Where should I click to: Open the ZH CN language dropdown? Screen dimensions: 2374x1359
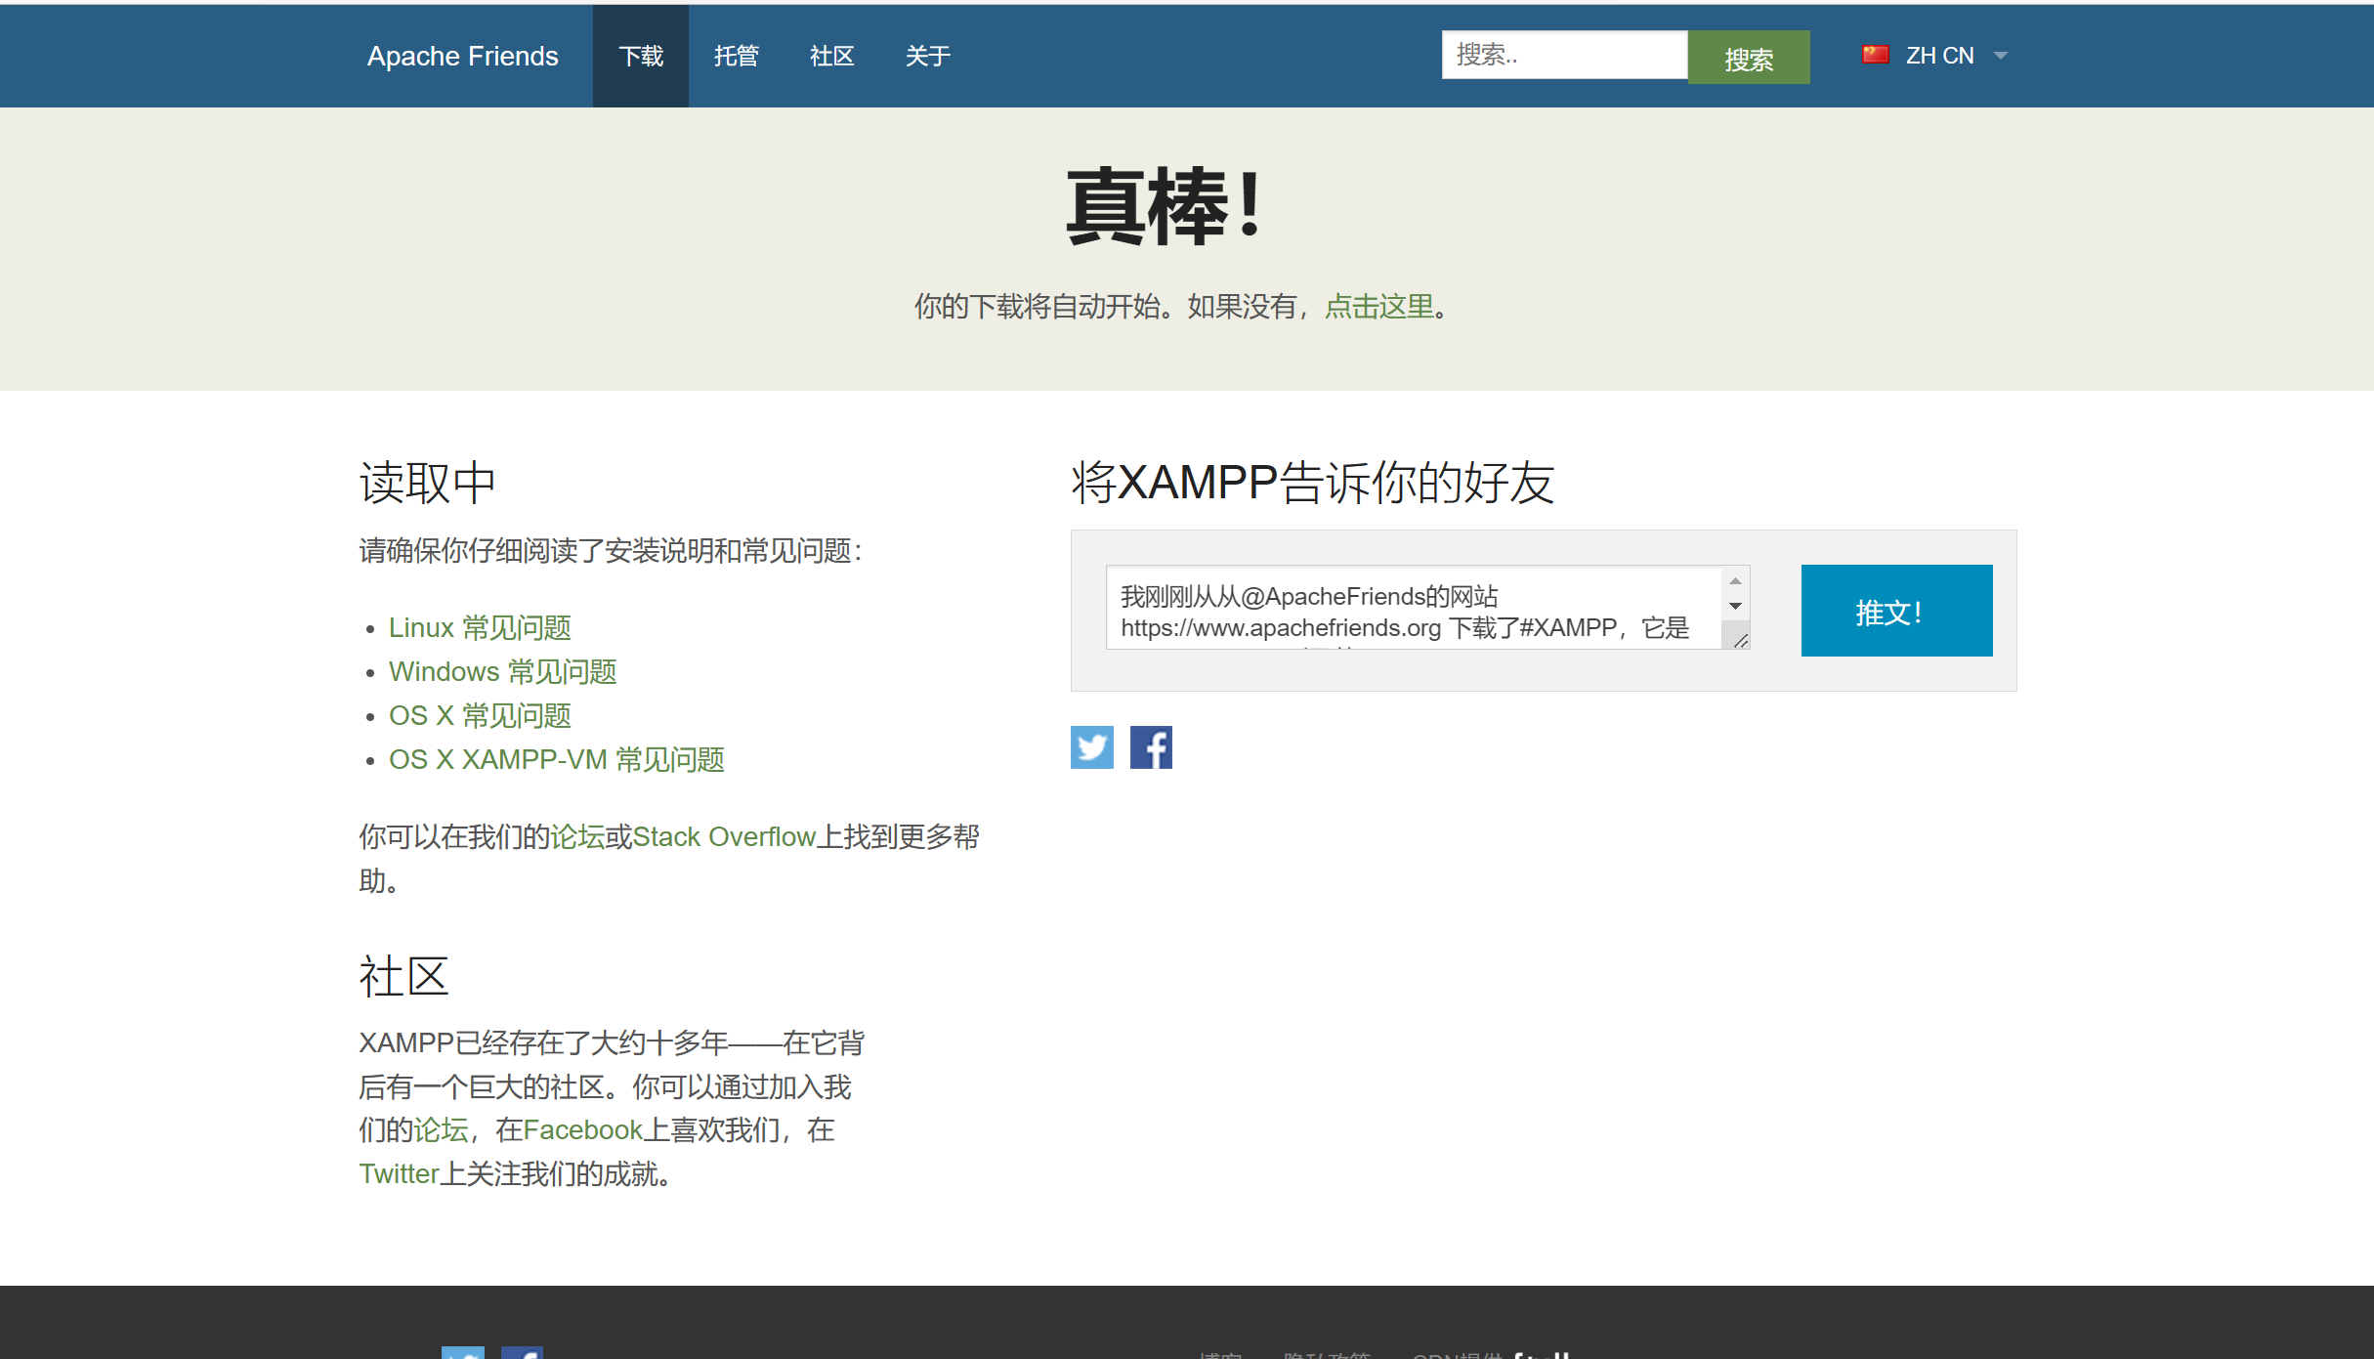[x=1938, y=55]
